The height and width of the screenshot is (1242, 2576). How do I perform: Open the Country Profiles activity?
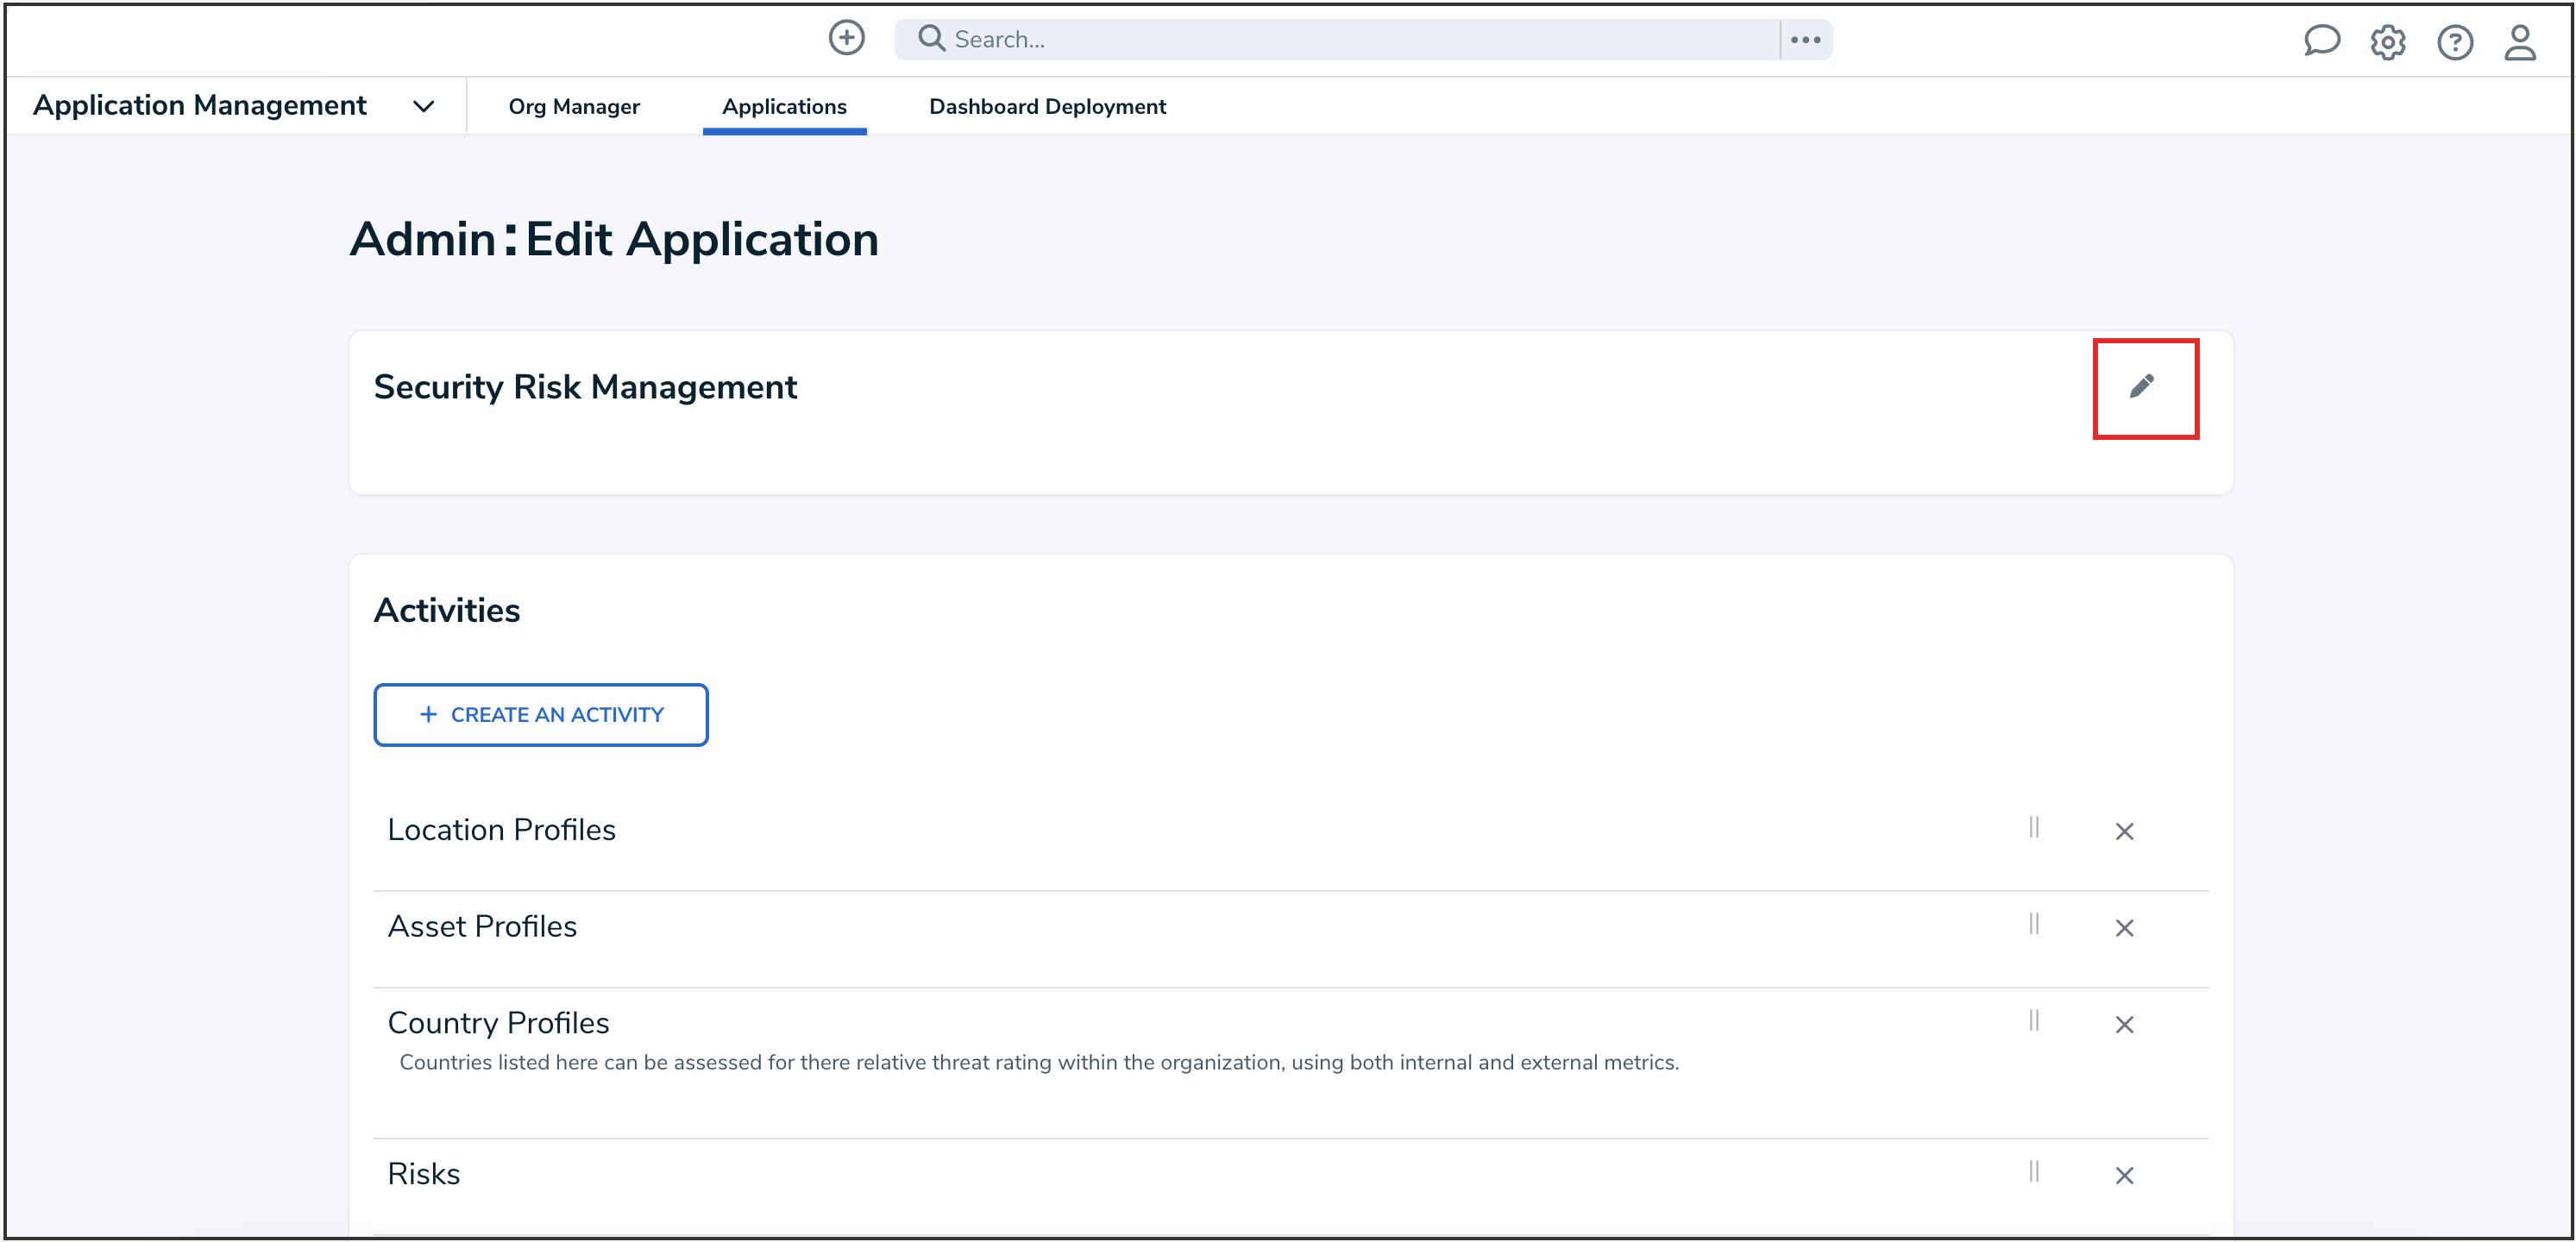pyautogui.click(x=498, y=1022)
